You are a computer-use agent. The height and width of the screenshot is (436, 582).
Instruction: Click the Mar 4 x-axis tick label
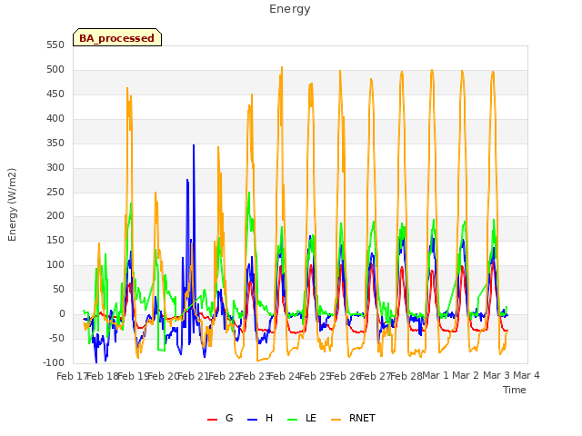527,375
